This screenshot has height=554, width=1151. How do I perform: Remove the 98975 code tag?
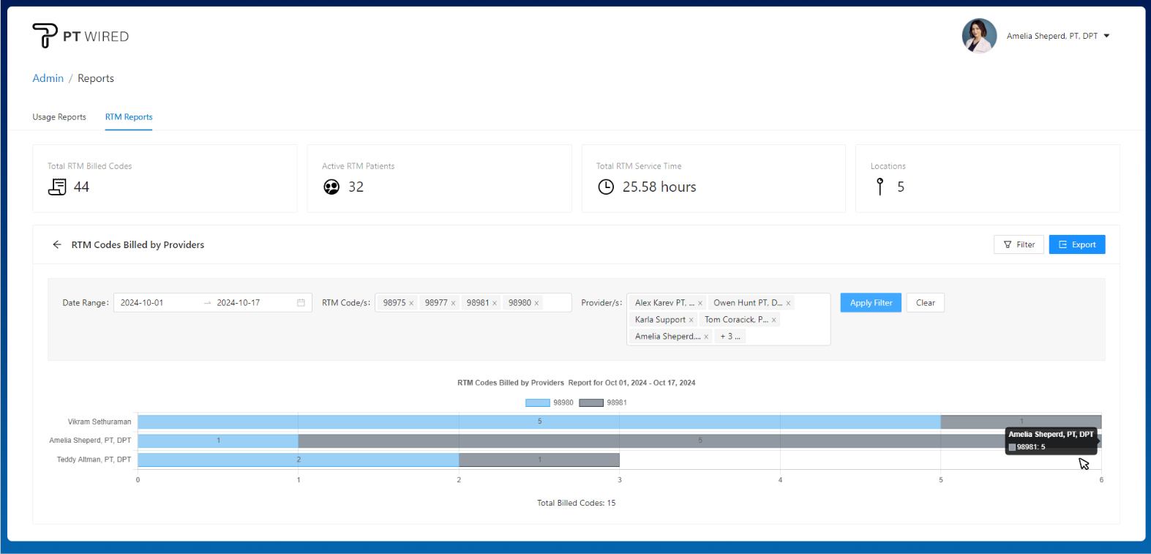tap(411, 303)
